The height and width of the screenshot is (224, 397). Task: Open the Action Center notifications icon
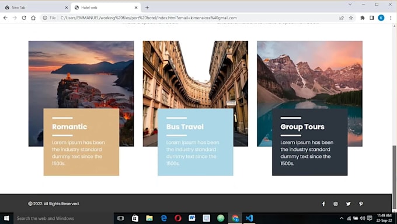pyautogui.click(x=370, y=218)
